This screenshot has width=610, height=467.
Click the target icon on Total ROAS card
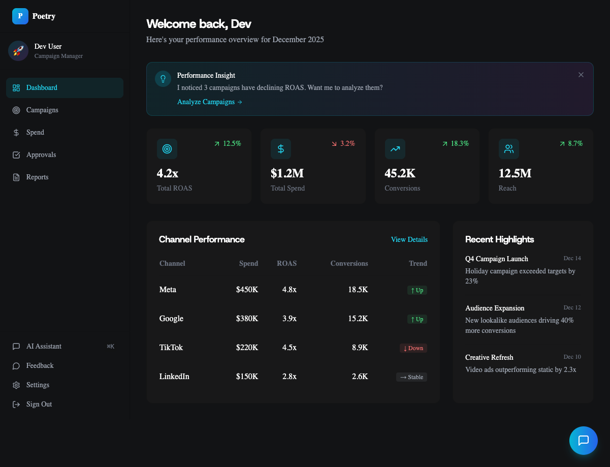tap(167, 149)
